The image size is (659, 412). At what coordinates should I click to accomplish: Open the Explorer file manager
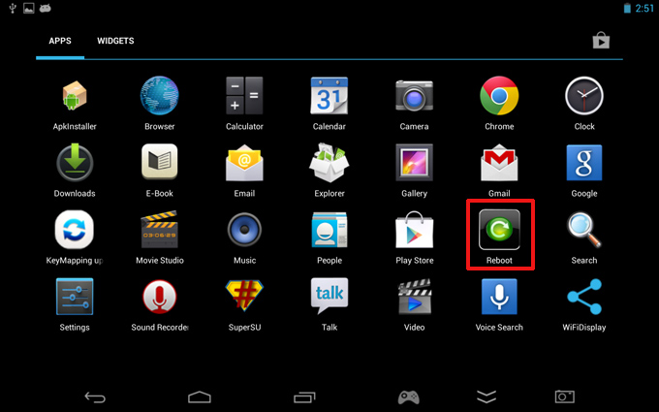[329, 163]
